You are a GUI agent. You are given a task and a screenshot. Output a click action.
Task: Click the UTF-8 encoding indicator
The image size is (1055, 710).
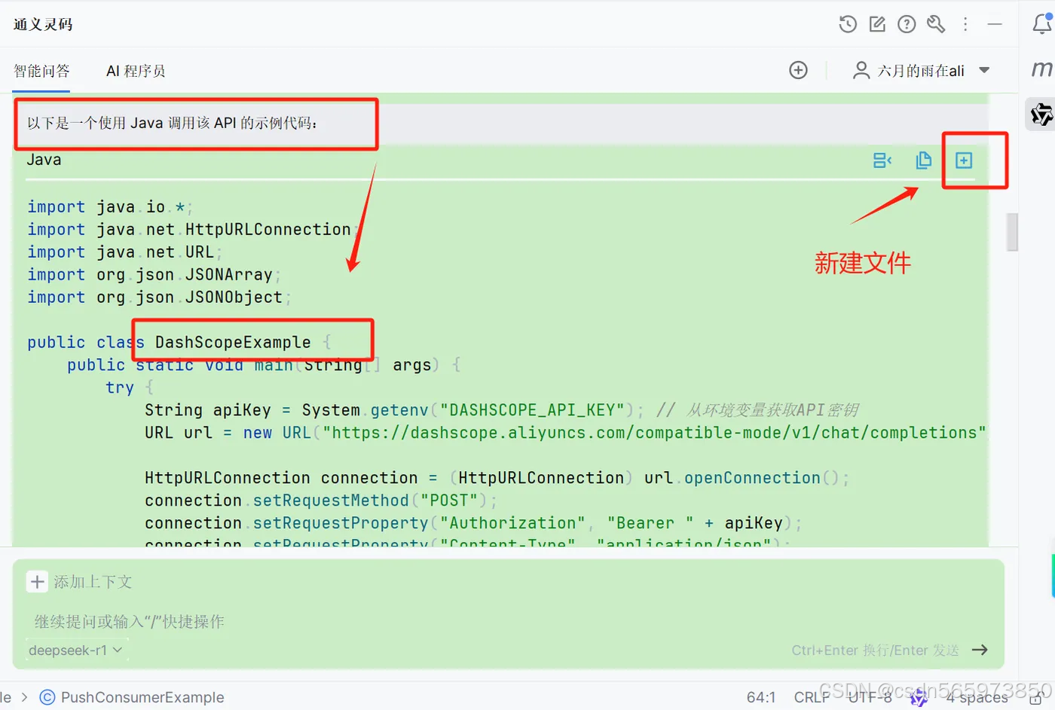tap(870, 697)
